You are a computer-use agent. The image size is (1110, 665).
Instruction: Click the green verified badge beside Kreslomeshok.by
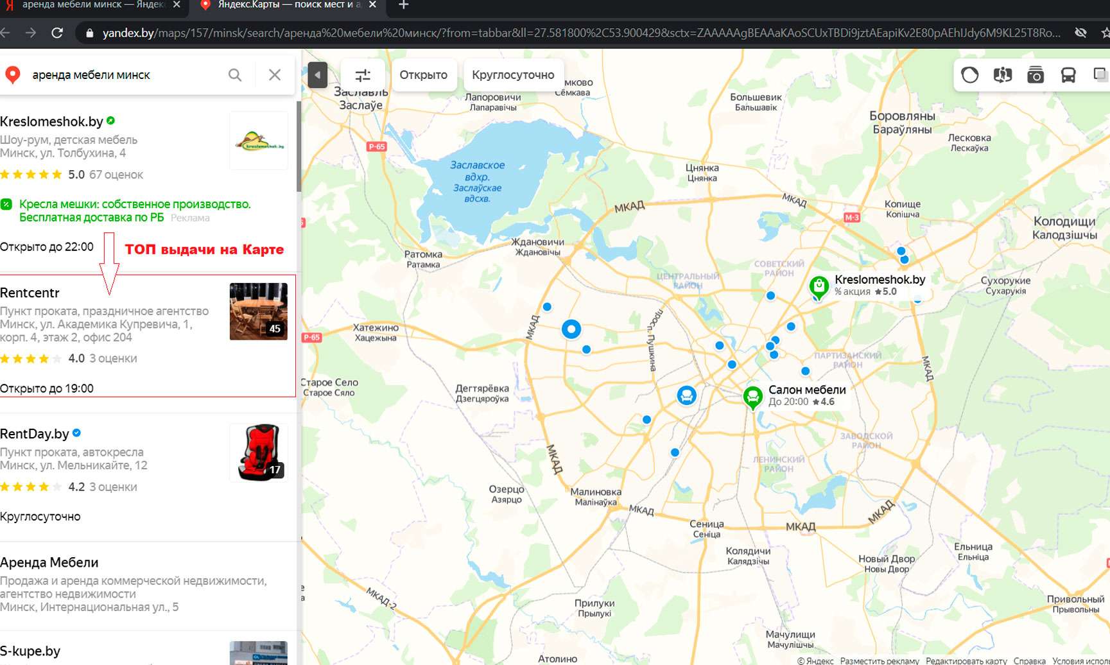tap(111, 121)
